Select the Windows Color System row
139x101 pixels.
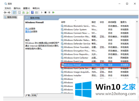(x=95, y=30)
